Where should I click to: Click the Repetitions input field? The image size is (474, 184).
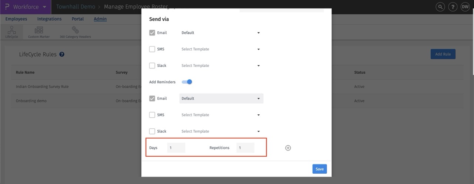pos(245,148)
